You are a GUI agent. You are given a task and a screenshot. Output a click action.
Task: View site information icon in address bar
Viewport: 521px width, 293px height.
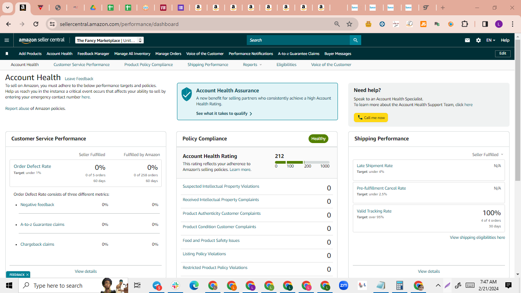(53, 24)
